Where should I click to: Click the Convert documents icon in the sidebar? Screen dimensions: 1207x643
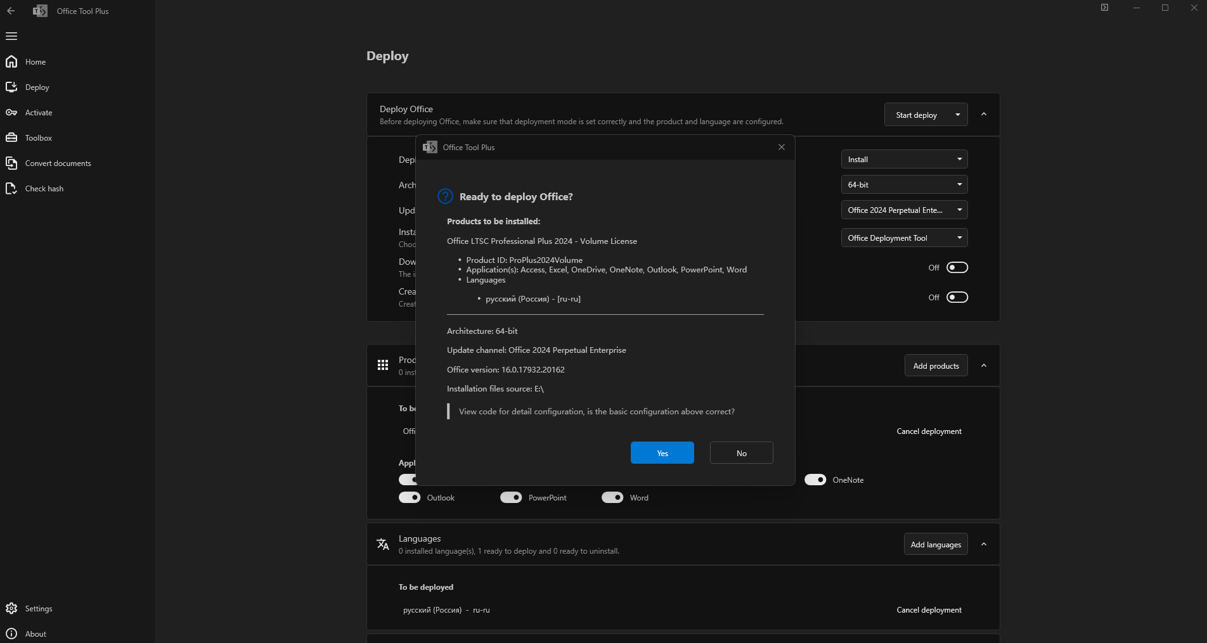pyautogui.click(x=11, y=163)
